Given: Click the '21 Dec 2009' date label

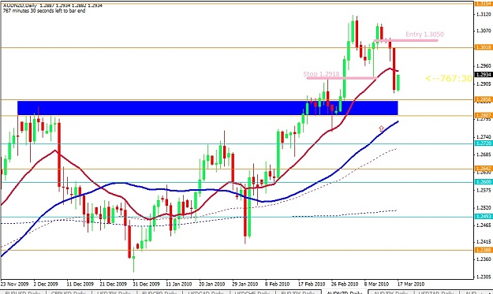Looking at the screenshot, I should tap(113, 284).
